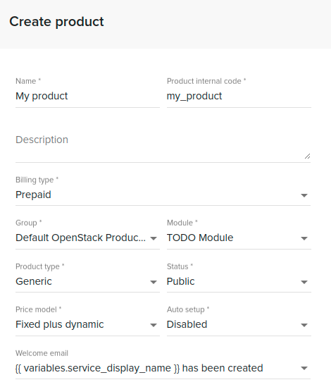Click the Generic product type value

(34, 281)
